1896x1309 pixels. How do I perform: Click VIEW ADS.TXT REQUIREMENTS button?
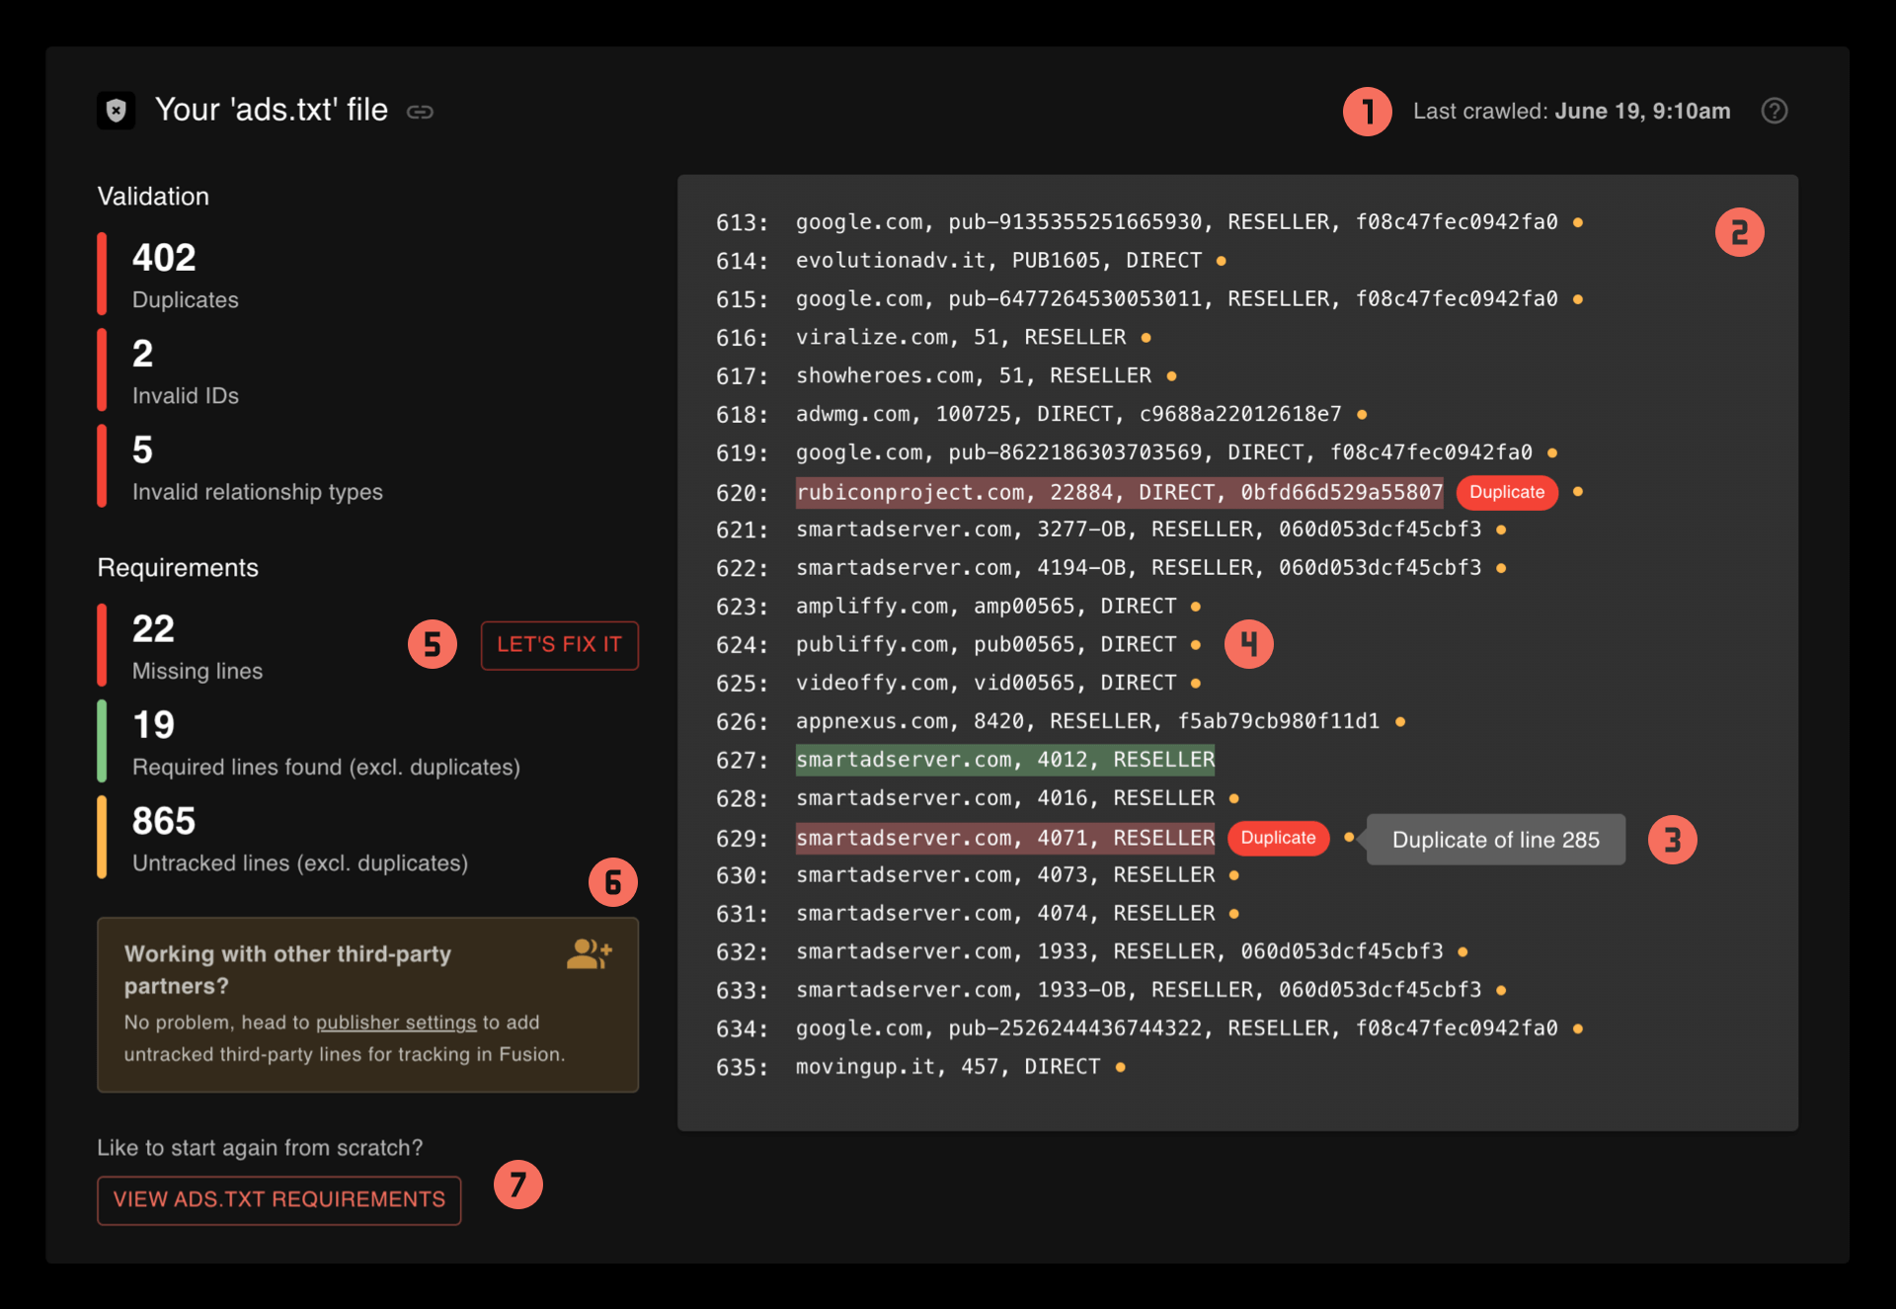point(279,1199)
